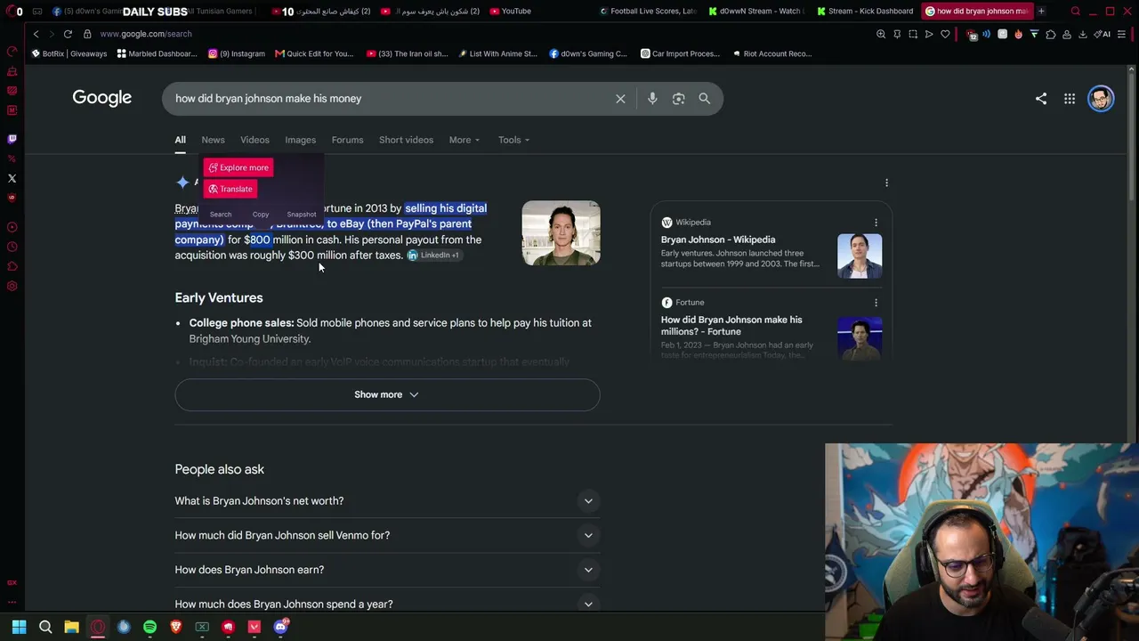
Task: Clear the Google search box text
Action: click(x=620, y=99)
